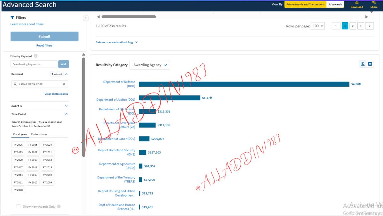This screenshot has height=216, width=383.
Task: Open Department of Labor (DOL) link
Action: point(116,139)
